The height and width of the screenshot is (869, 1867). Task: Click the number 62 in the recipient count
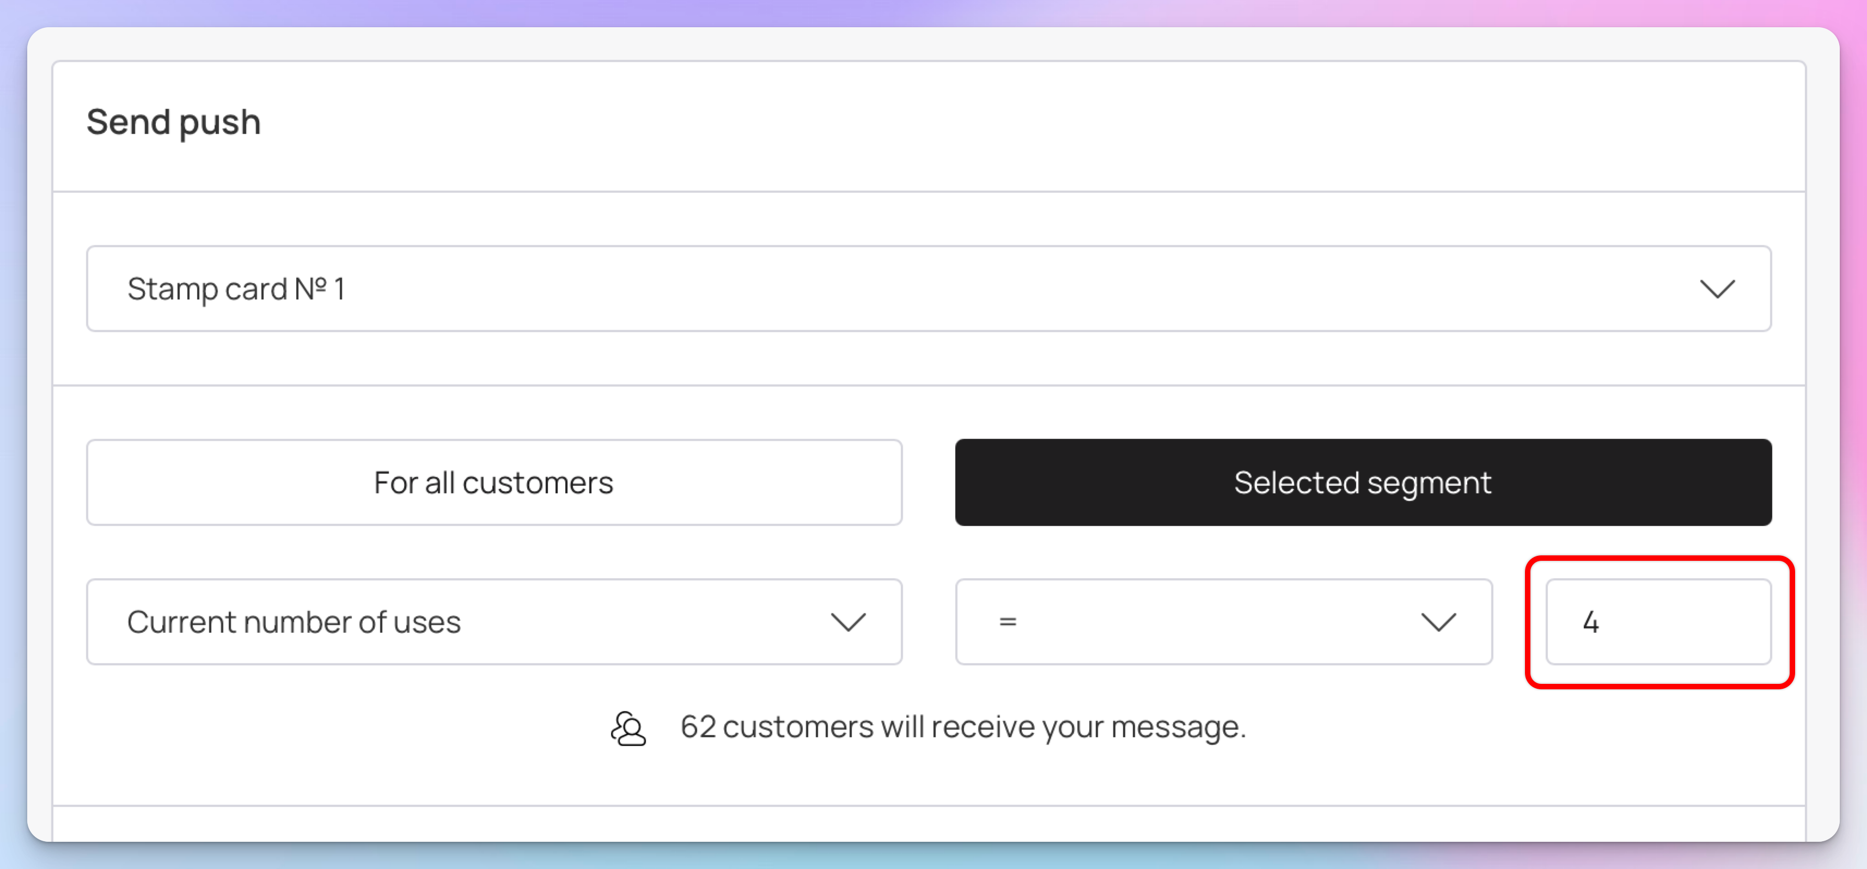tap(698, 727)
